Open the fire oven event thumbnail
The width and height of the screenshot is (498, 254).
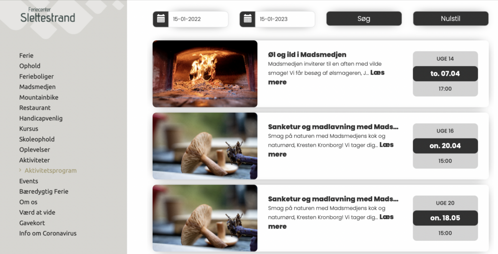[205, 73]
